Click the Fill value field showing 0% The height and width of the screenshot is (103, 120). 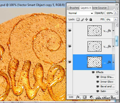click(x=110, y=19)
